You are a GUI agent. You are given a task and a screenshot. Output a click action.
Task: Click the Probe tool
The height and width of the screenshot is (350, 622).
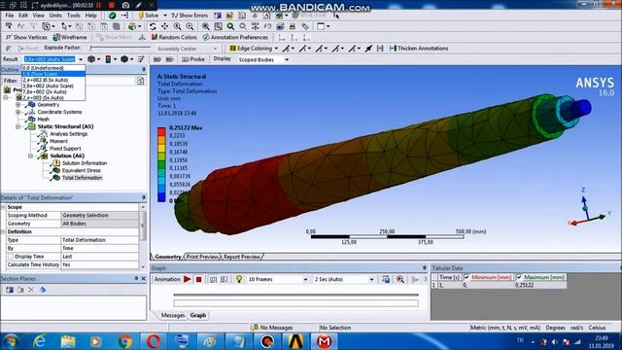pos(193,59)
